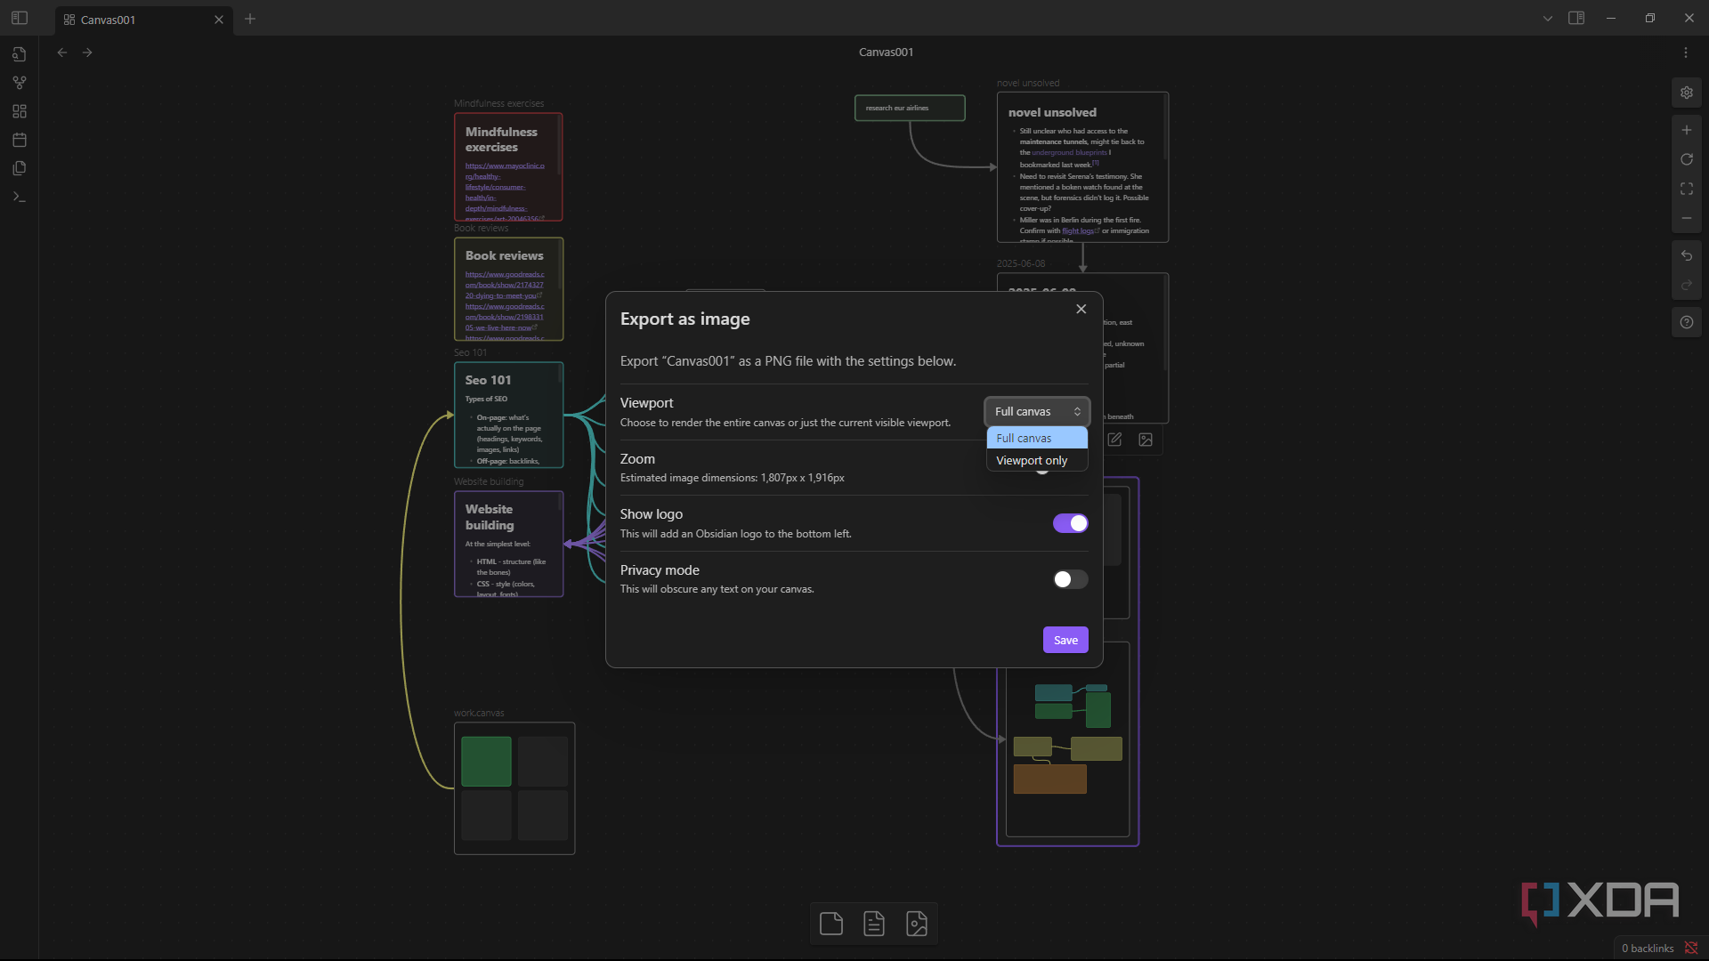Zoom to fit icon
This screenshot has height=961, width=1709.
1687,189
